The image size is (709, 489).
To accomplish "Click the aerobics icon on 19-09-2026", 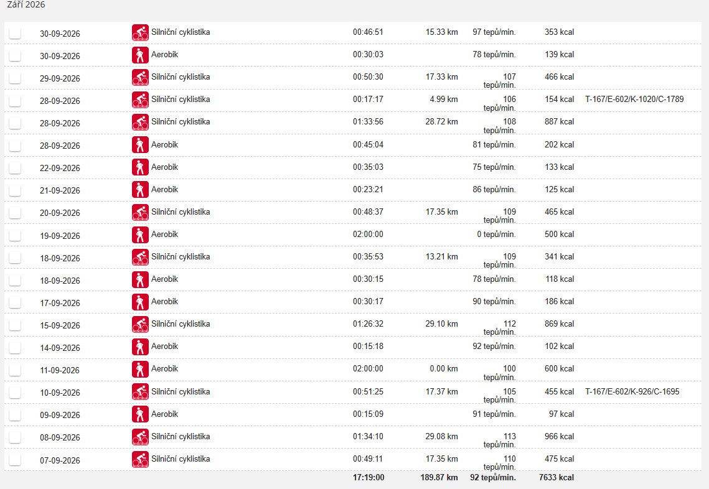I will pos(140,235).
